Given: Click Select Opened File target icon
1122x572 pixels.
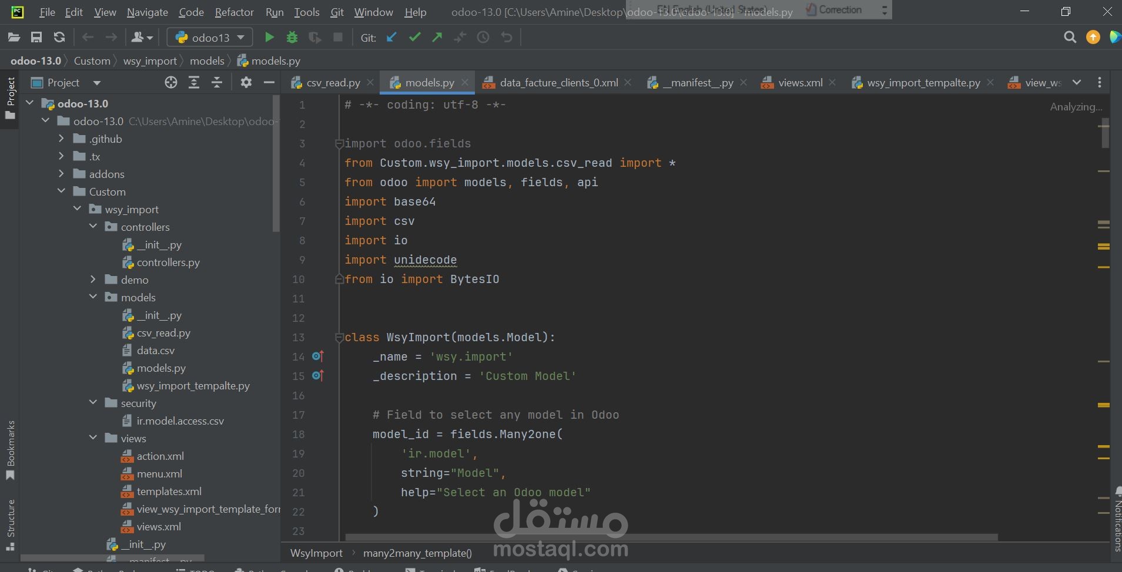Looking at the screenshot, I should (x=171, y=83).
